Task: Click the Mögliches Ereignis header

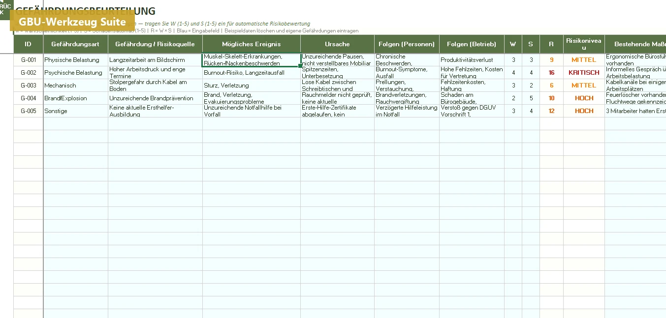Action: [252, 44]
